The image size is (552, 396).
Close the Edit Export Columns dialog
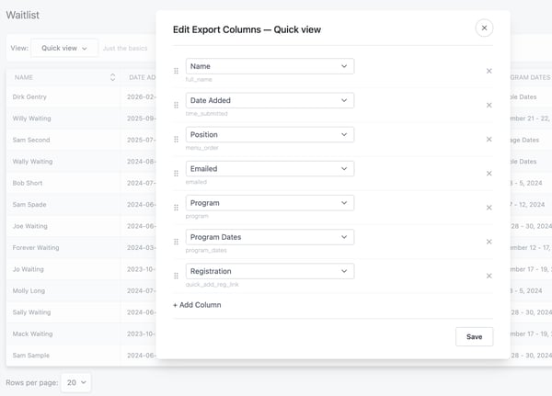pyautogui.click(x=484, y=28)
